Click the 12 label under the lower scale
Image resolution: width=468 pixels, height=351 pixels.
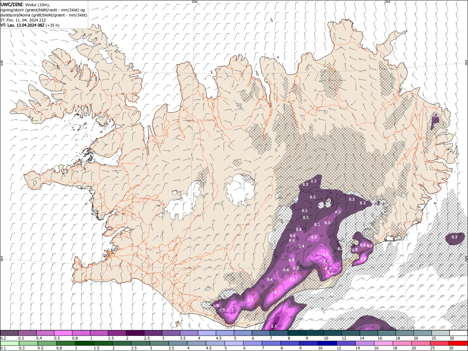(339, 348)
